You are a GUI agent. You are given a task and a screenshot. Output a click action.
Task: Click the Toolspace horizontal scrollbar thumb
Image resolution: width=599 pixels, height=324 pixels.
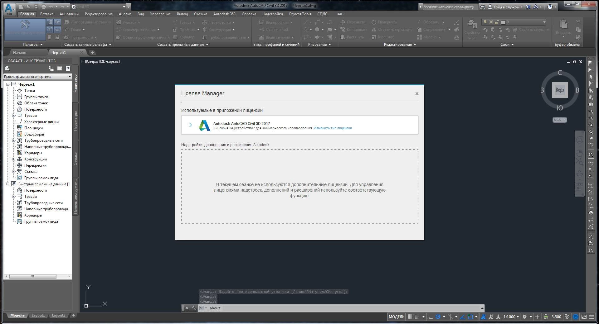point(33,277)
